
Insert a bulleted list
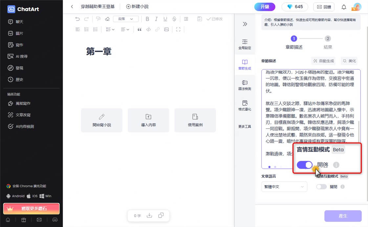tap(95, 29)
